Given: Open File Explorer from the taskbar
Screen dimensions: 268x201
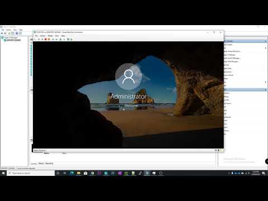Looking at the screenshot, I should click(x=79, y=173).
